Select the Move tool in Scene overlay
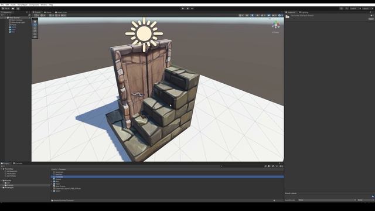This screenshot has height=211, width=375. [x=35, y=25]
